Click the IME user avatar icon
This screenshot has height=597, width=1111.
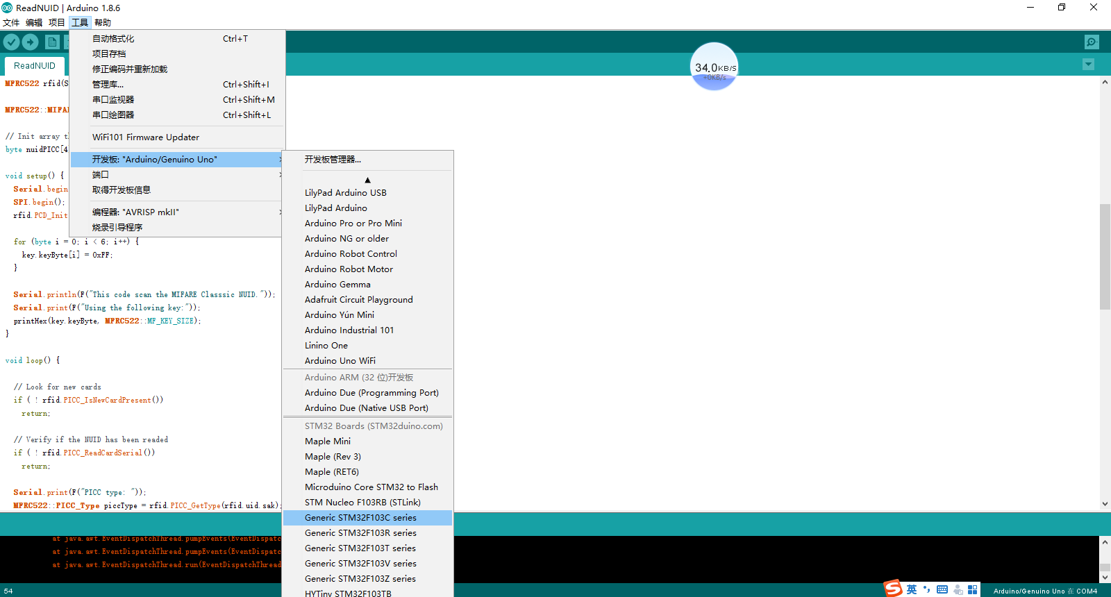point(958,589)
